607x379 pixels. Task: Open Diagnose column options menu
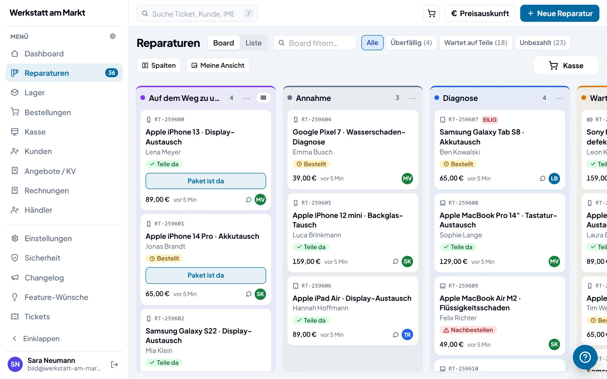(559, 98)
